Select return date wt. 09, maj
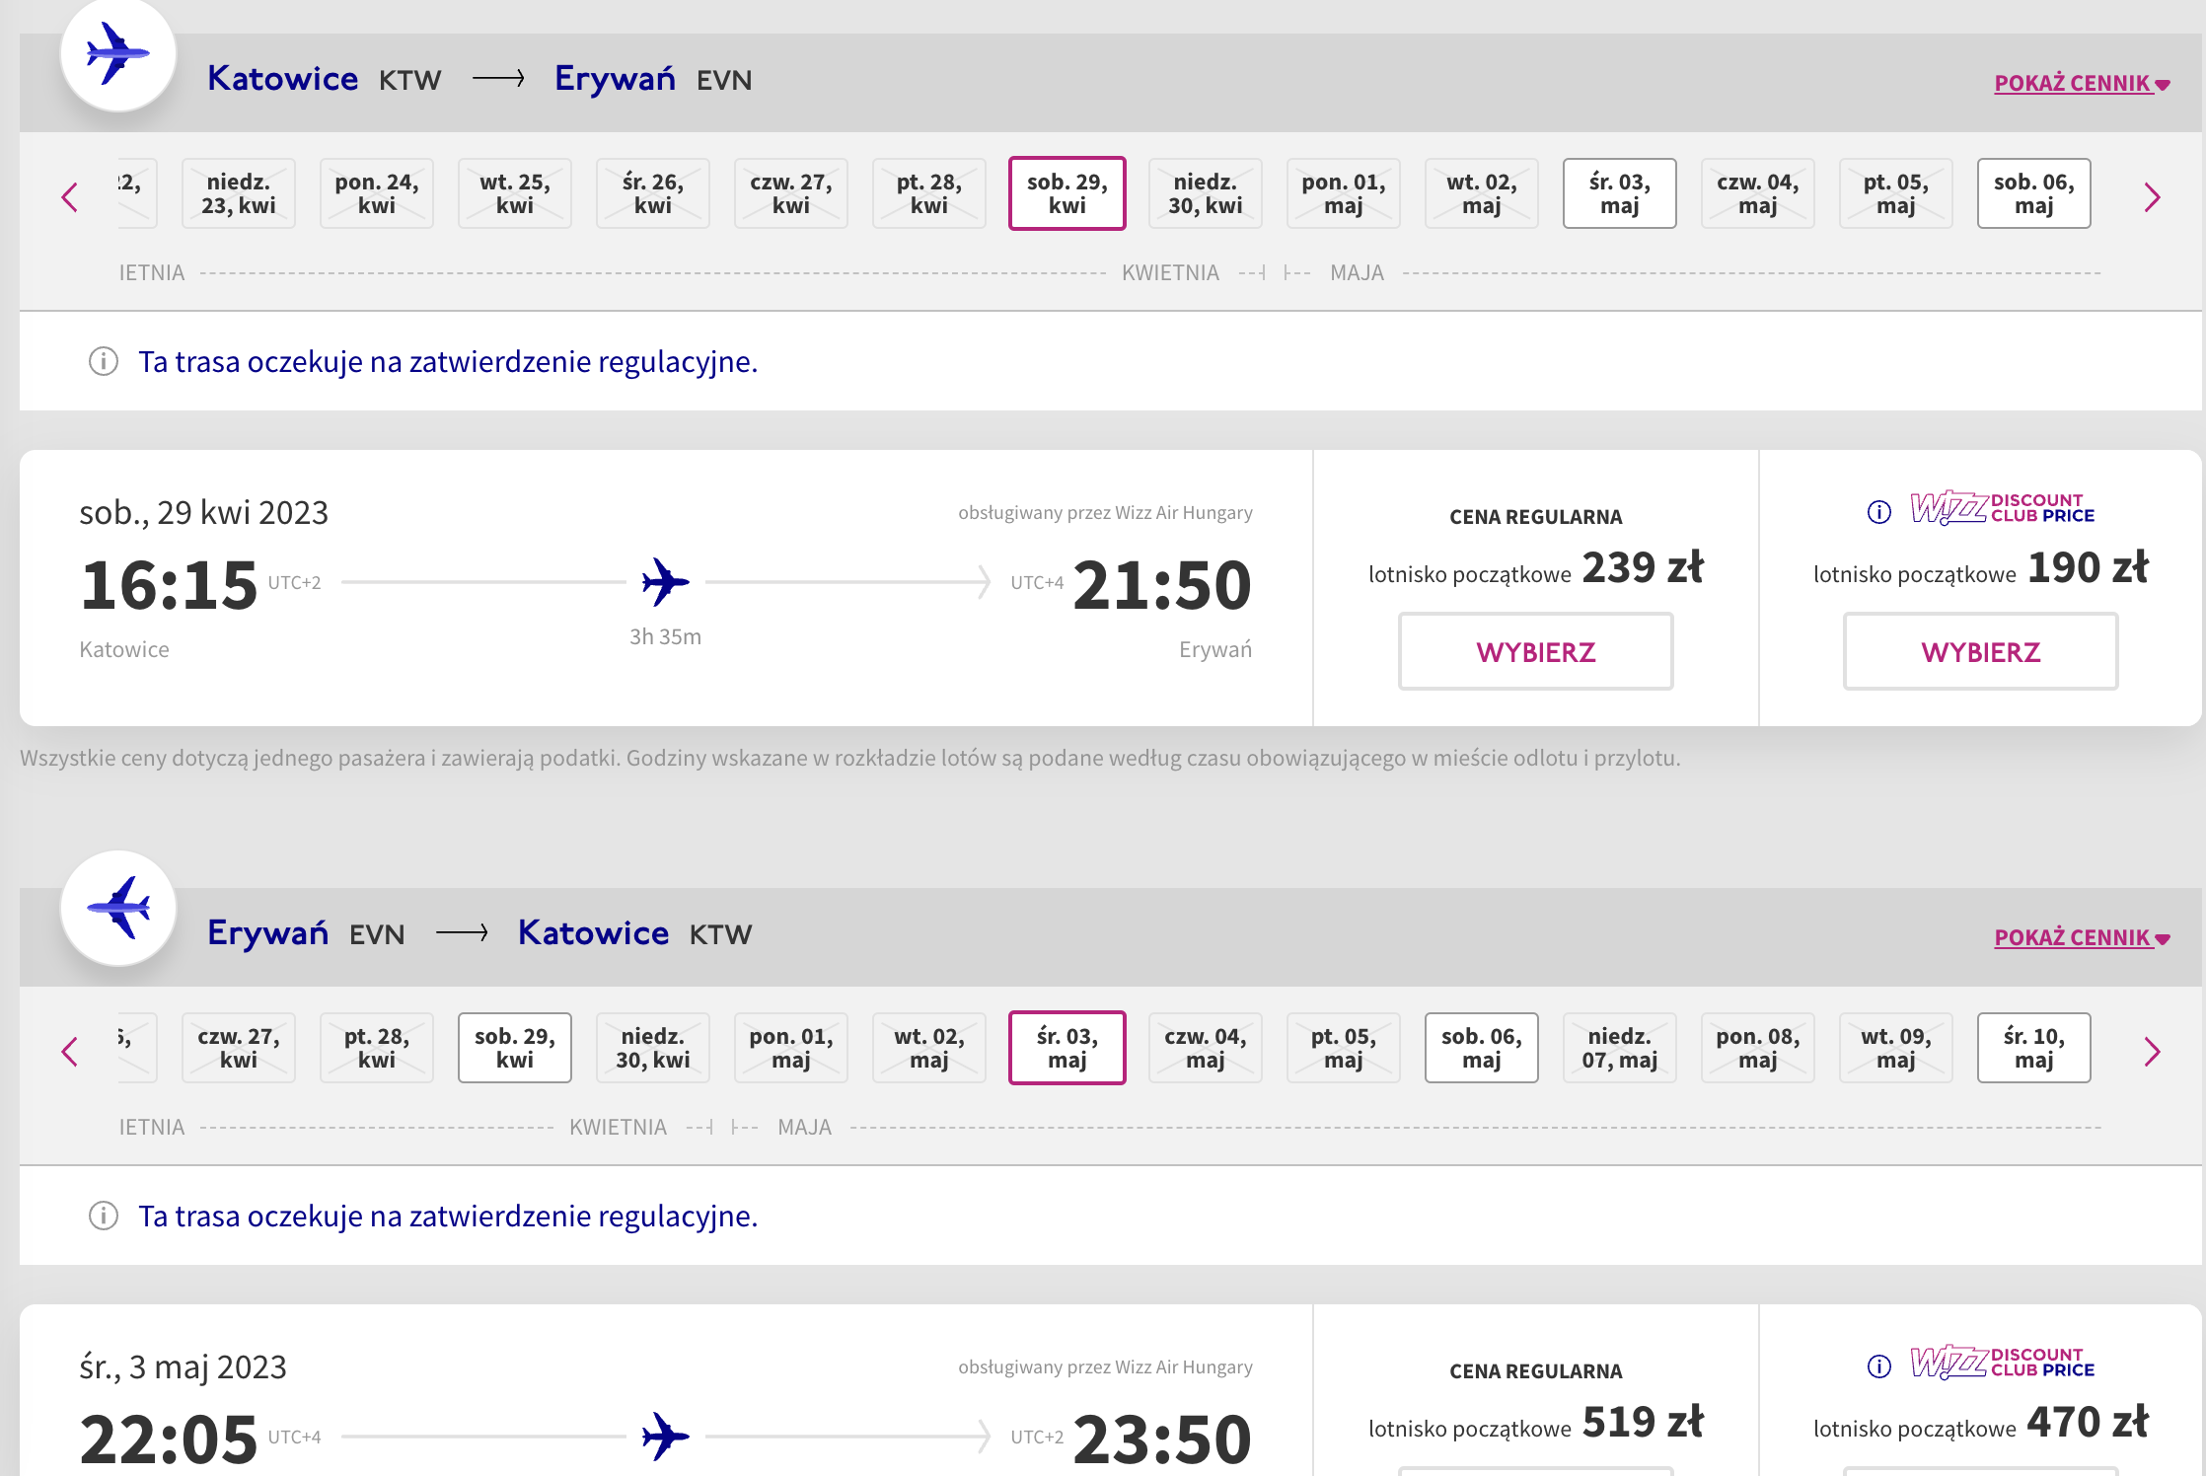 [1896, 1048]
